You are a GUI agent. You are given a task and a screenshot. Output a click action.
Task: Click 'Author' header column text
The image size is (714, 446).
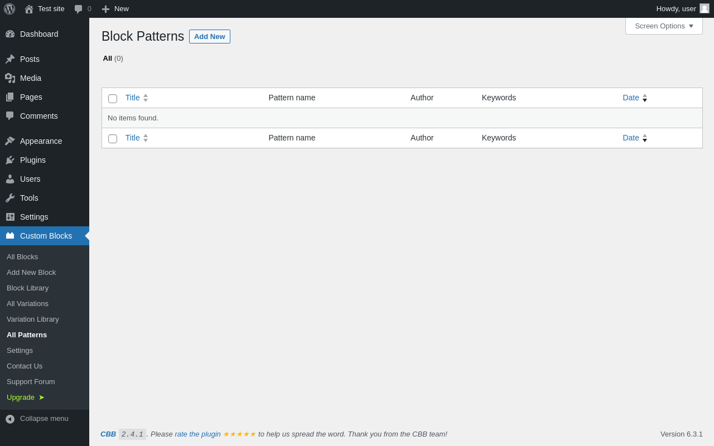point(422,98)
